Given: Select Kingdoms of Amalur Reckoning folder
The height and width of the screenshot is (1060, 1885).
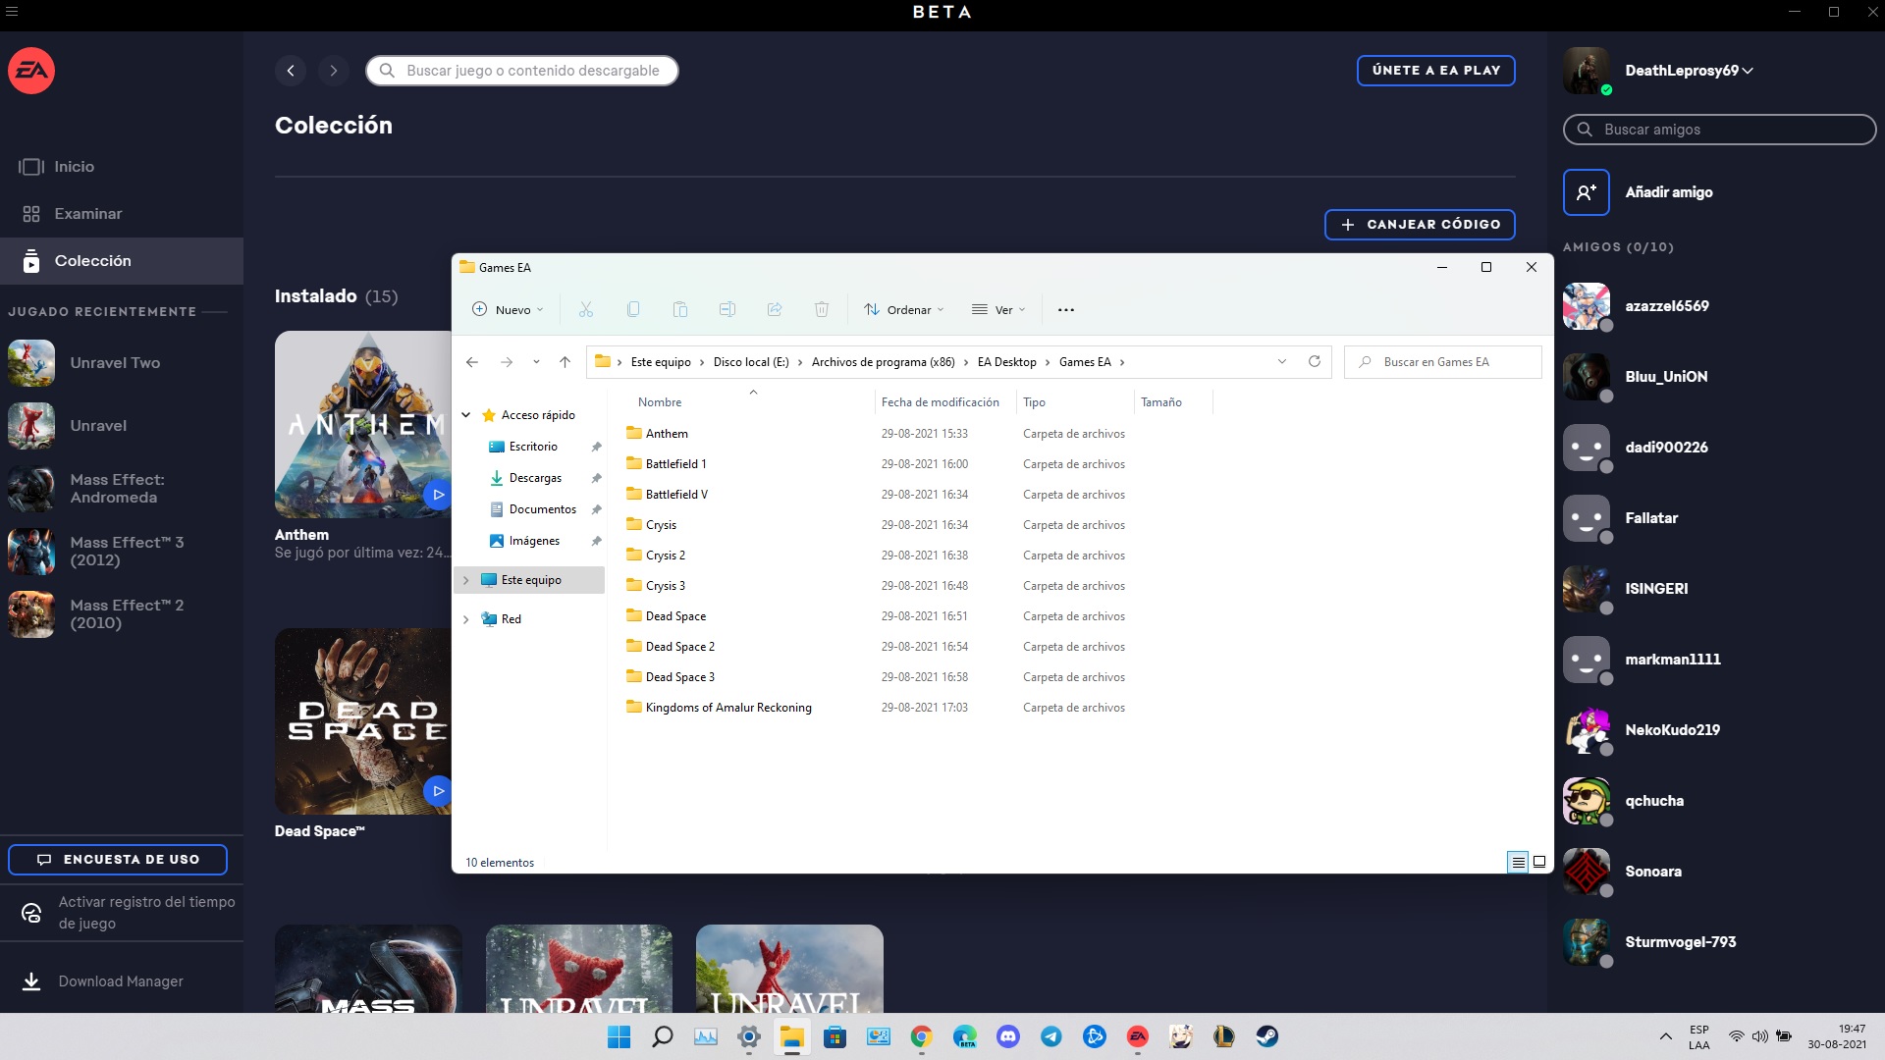Looking at the screenshot, I should coord(728,708).
